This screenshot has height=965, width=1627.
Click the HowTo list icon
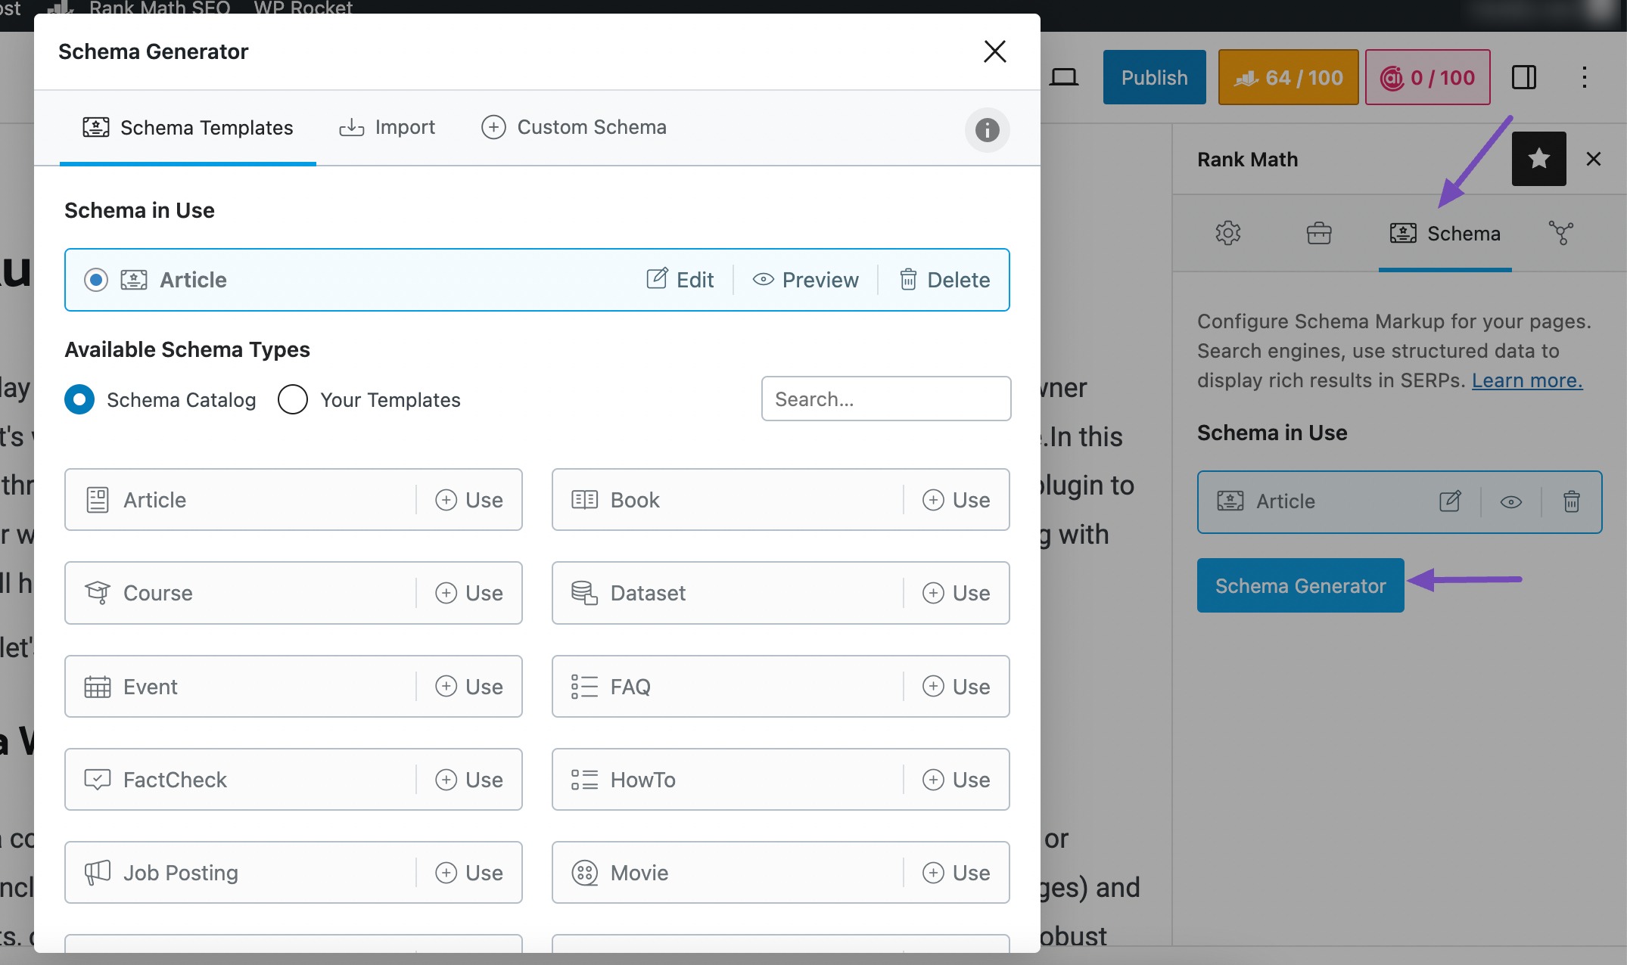click(584, 780)
